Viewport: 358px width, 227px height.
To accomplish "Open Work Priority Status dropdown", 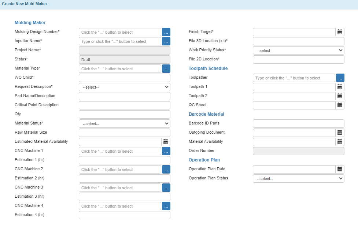I will 299,51.
